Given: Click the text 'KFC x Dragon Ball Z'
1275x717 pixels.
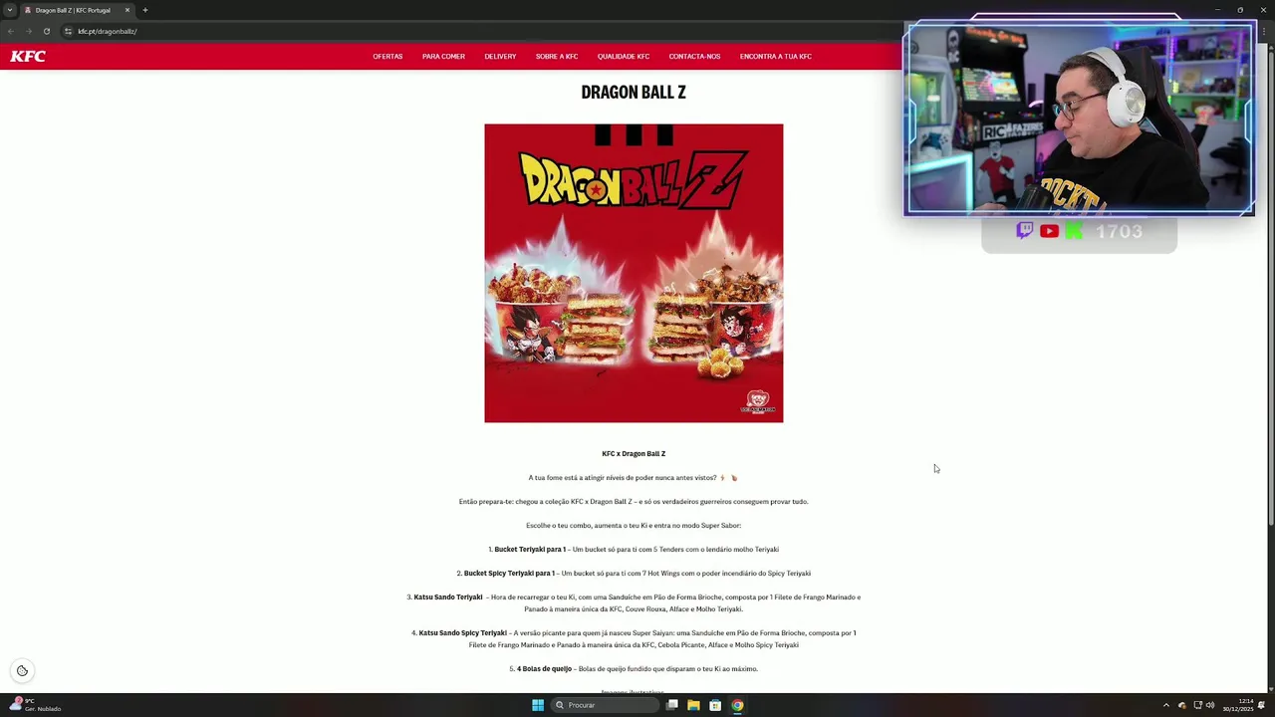Looking at the screenshot, I should click(634, 454).
